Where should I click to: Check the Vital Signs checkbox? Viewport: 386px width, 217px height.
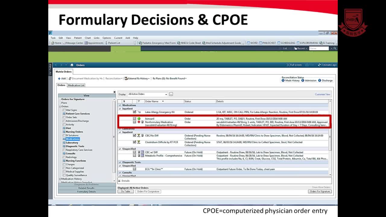click(64, 110)
